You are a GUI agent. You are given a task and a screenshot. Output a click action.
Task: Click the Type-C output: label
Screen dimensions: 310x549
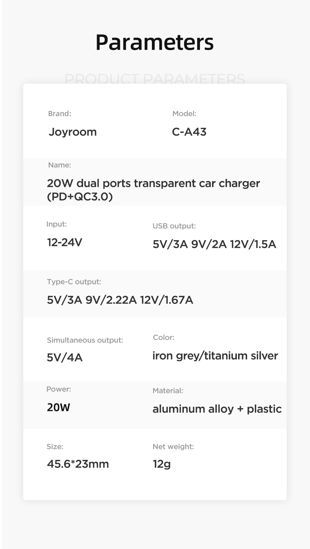pos(74,282)
